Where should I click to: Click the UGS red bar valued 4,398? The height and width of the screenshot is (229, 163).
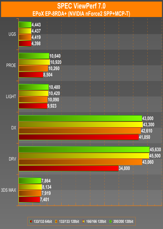pos(25,44)
